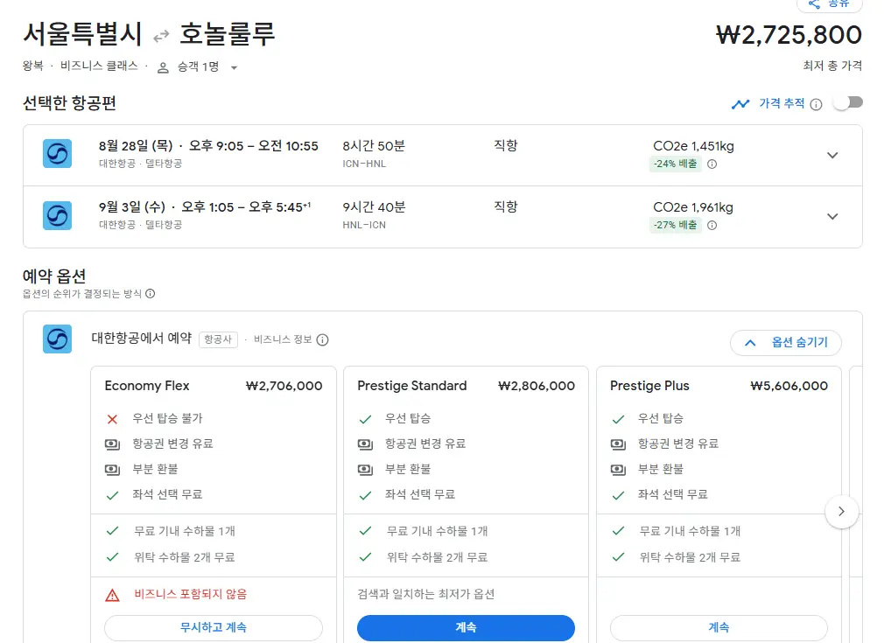The image size is (884, 643).
Task: Click Korean Air logo beside 대한항공에서 예약
Action: point(58,339)
